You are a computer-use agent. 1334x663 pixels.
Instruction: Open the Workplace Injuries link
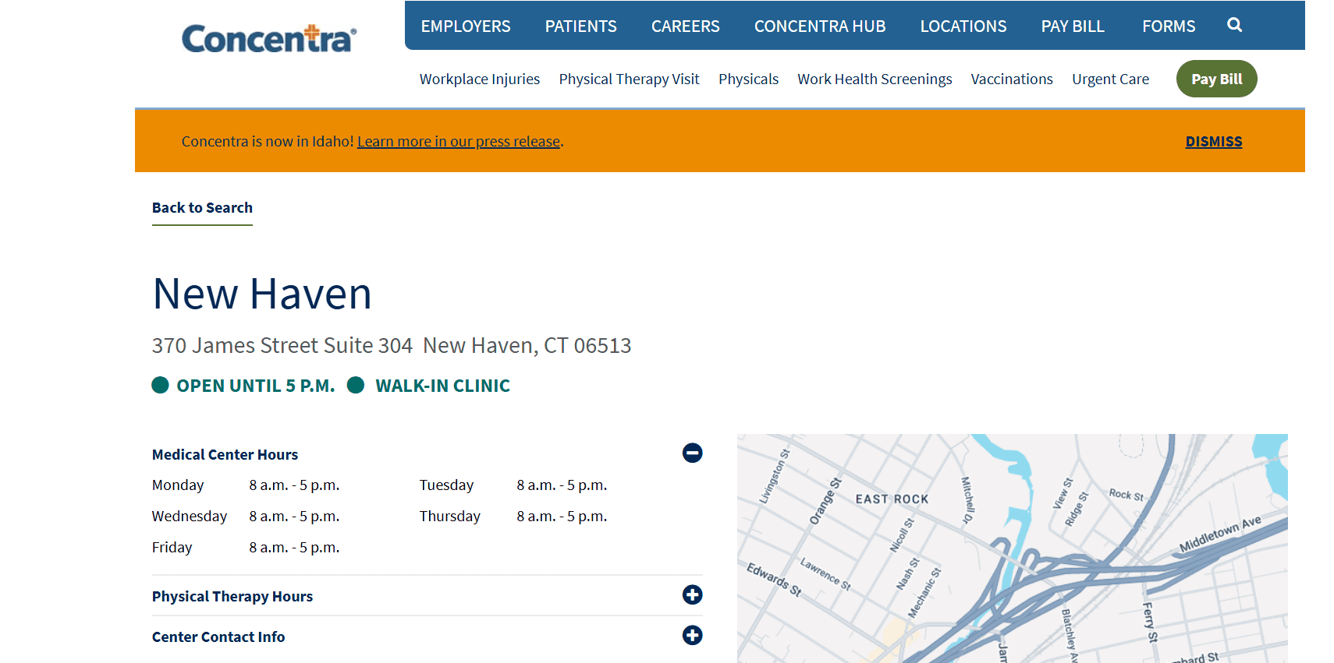click(480, 79)
